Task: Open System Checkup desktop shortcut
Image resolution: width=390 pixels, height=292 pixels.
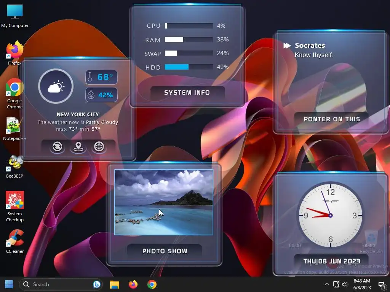Action: [15, 206]
